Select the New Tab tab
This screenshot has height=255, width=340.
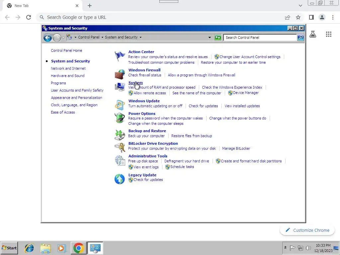coord(42,6)
